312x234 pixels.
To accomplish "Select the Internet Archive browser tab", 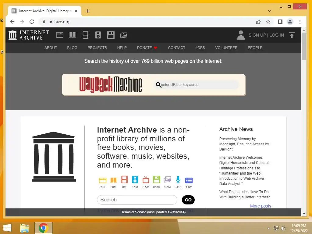I will coord(44,11).
